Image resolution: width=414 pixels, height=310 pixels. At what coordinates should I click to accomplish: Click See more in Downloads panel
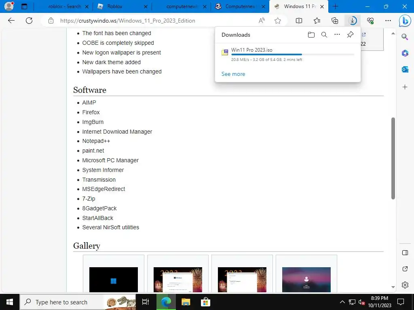coord(233,74)
